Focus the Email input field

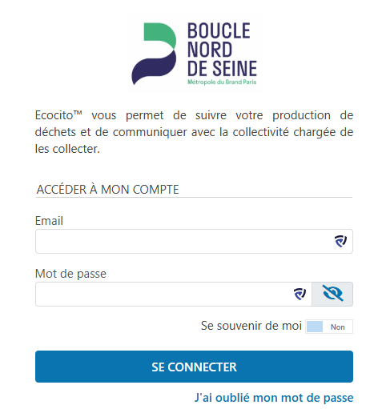(x=194, y=241)
